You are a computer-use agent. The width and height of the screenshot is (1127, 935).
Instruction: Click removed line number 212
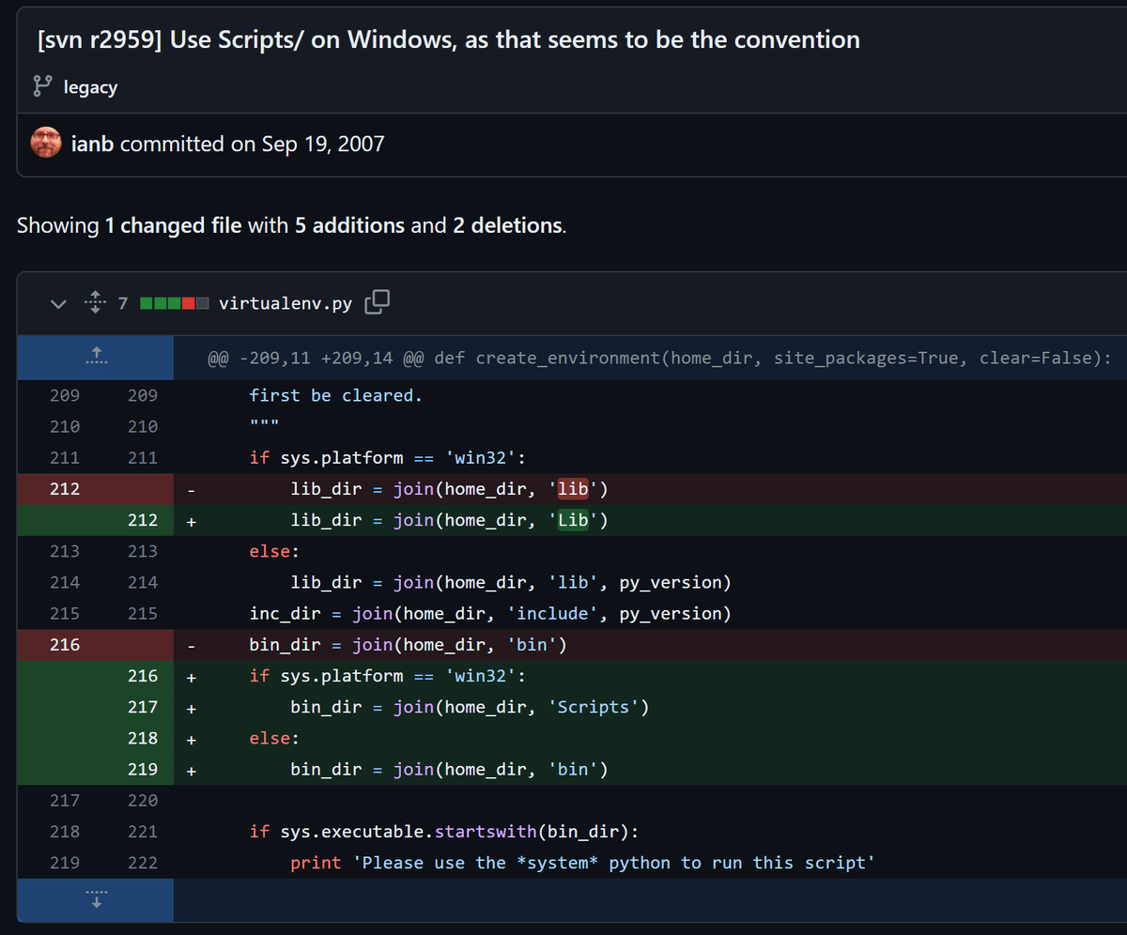coord(64,488)
